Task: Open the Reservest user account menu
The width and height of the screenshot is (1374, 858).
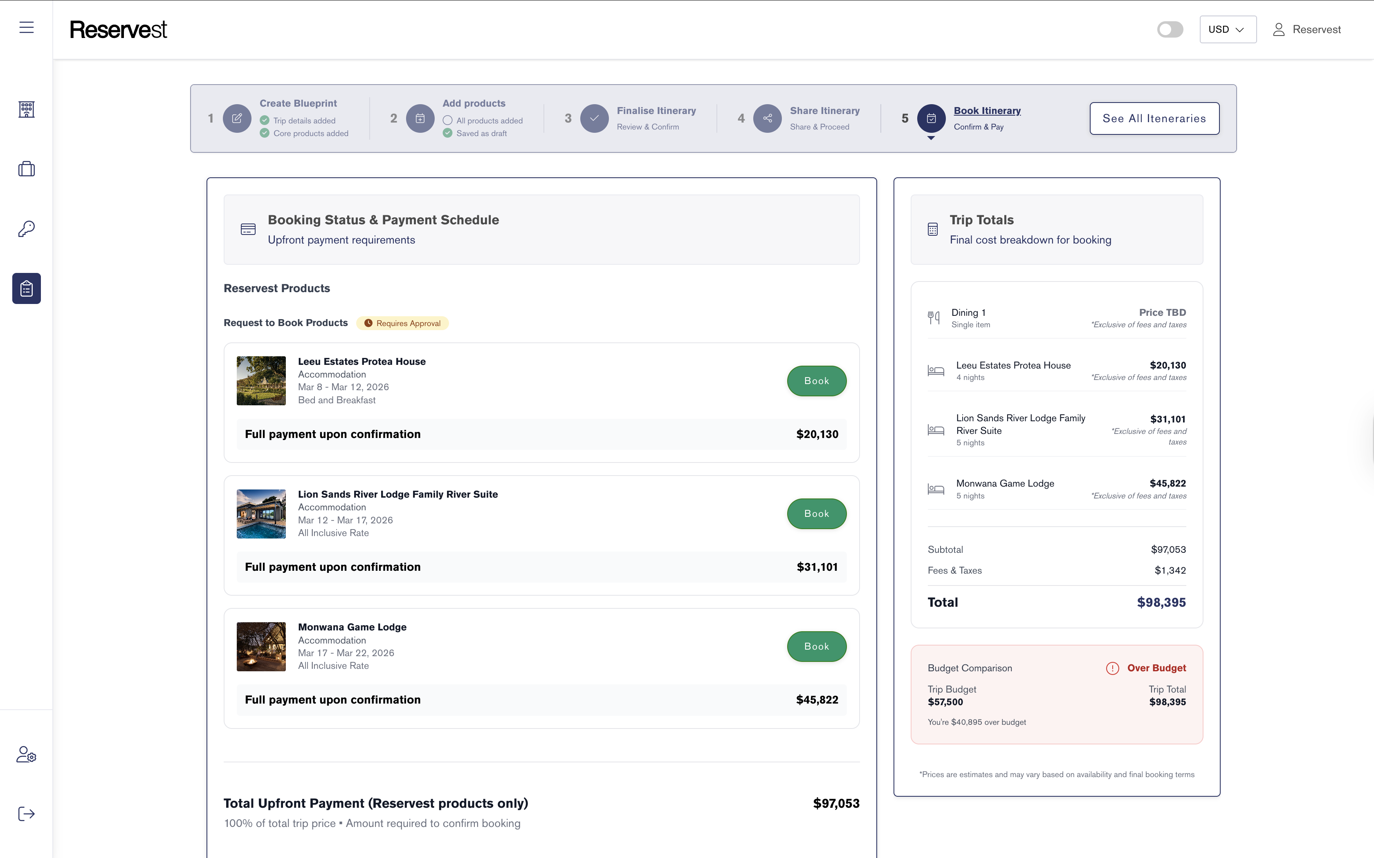Action: tap(1307, 29)
